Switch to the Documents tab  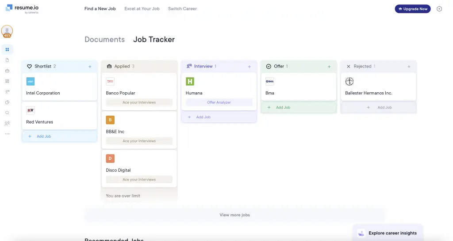click(104, 39)
